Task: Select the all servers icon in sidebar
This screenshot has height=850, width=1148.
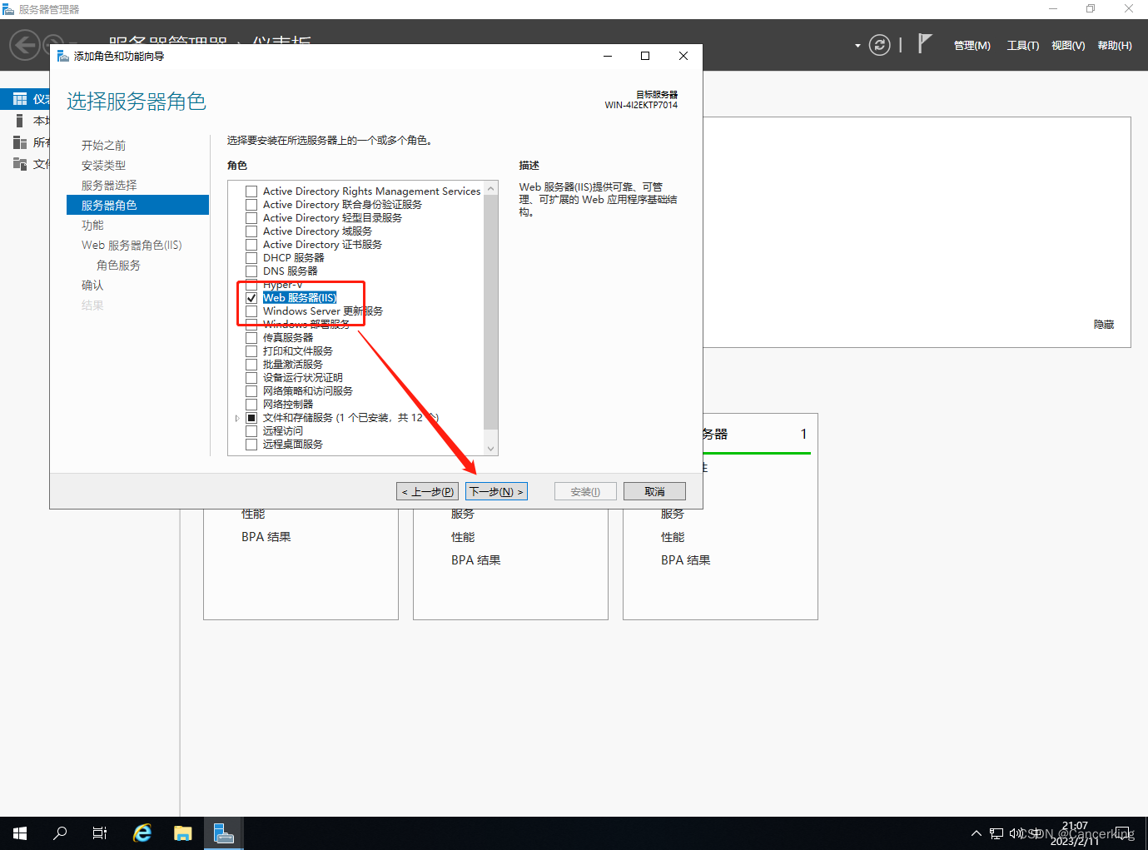Action: pos(20,142)
